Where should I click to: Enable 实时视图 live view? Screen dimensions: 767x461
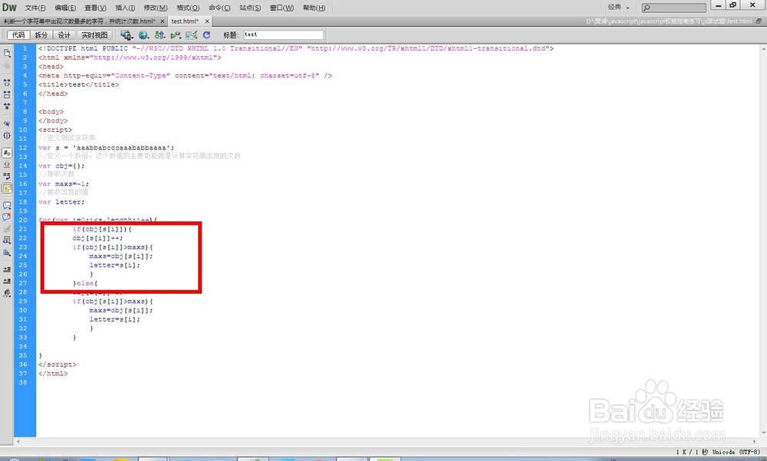click(94, 35)
